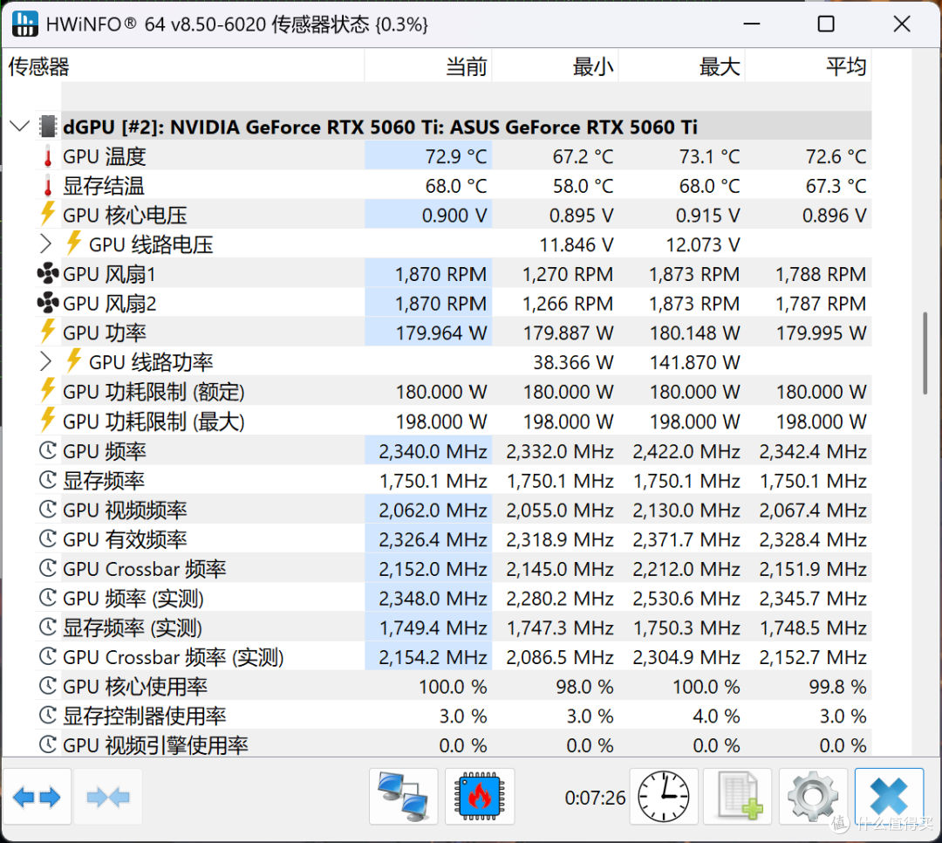Click the clock icon beside 显存控制器使用率
The height and width of the screenshot is (843, 942).
[x=48, y=716]
